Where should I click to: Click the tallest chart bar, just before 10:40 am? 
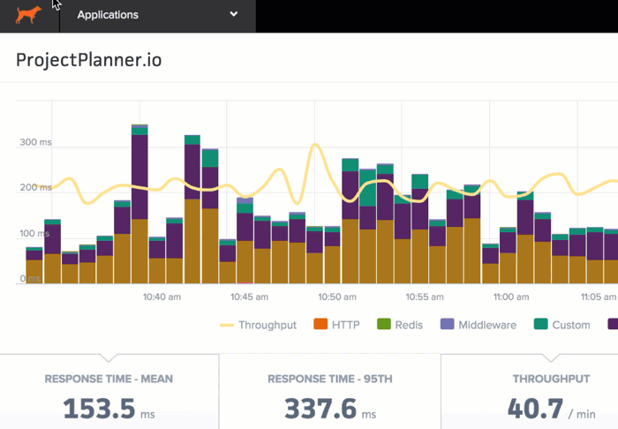point(139,204)
